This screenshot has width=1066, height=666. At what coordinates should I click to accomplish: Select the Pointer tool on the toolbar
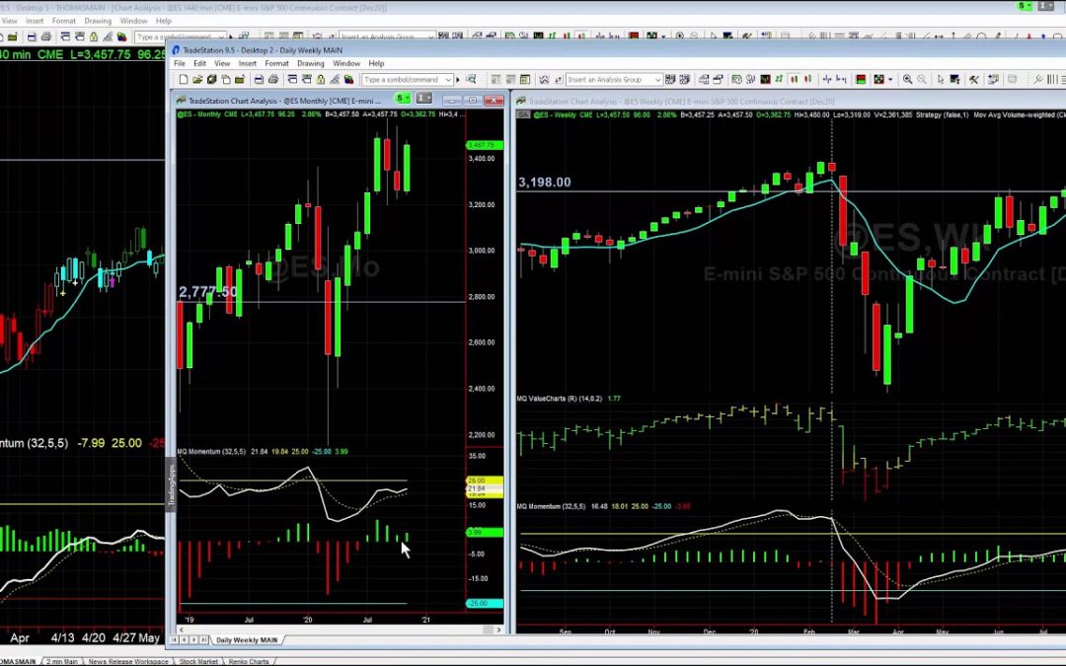click(941, 80)
